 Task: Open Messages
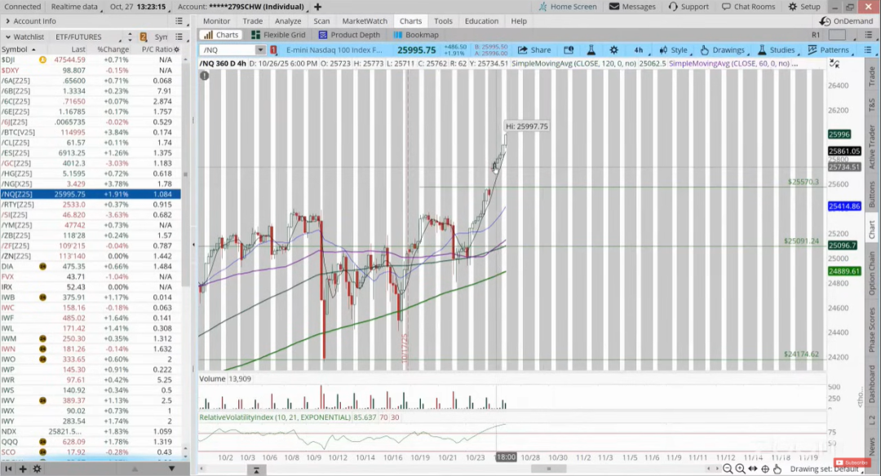[633, 7]
